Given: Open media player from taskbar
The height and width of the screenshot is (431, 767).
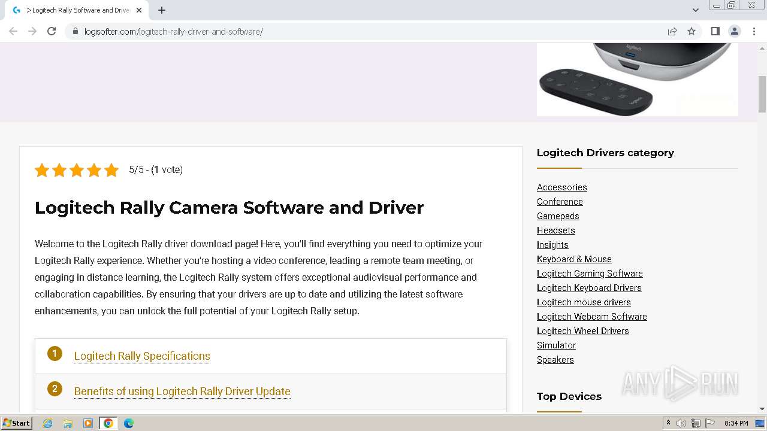Looking at the screenshot, I should point(88,423).
